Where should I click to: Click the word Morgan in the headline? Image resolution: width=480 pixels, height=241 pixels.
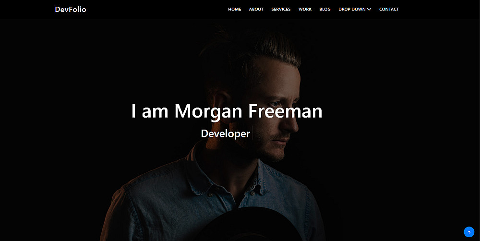point(209,111)
